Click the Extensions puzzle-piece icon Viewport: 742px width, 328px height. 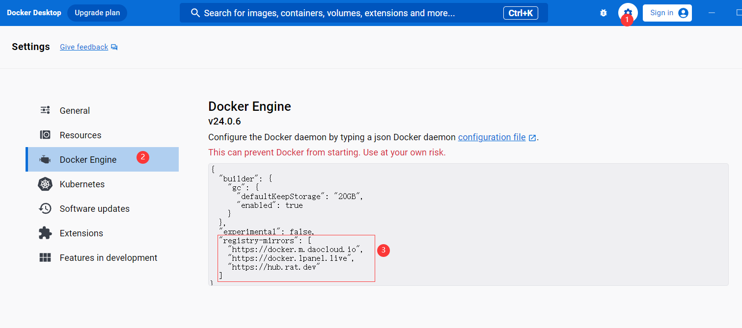[45, 233]
